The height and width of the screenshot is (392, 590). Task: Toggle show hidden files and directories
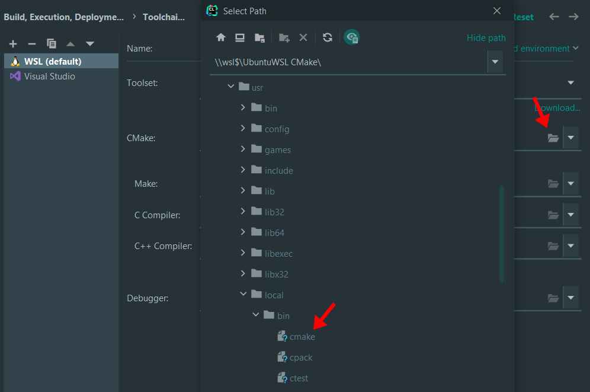point(351,37)
